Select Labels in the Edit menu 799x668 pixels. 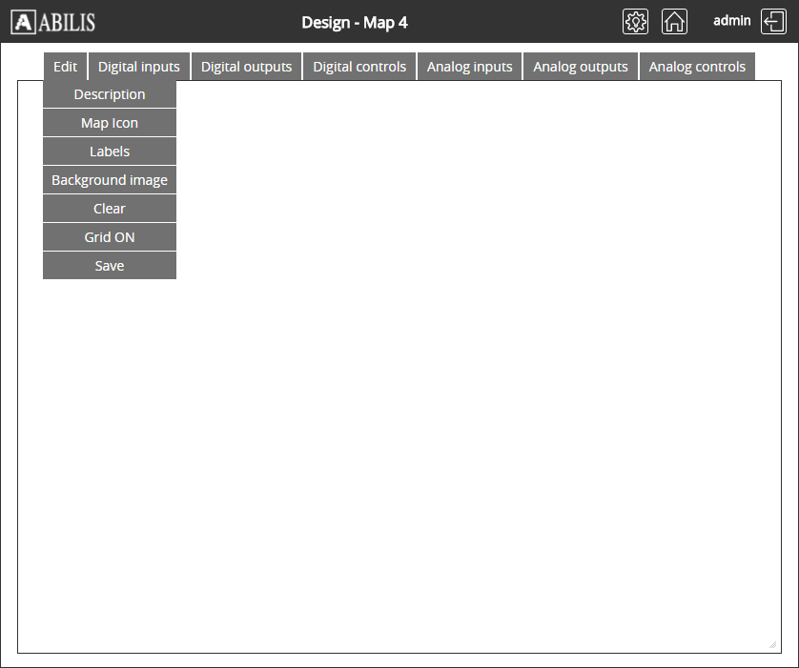coord(110,152)
